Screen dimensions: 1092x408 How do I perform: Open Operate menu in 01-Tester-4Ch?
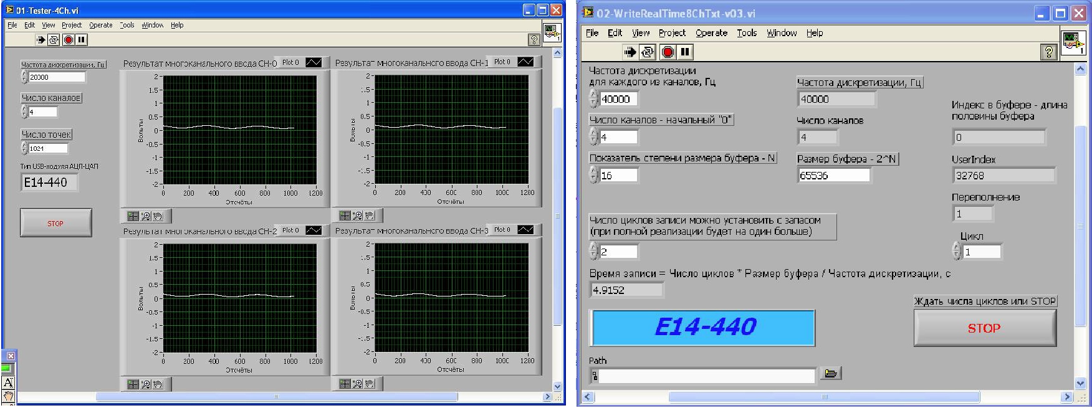tap(100, 25)
